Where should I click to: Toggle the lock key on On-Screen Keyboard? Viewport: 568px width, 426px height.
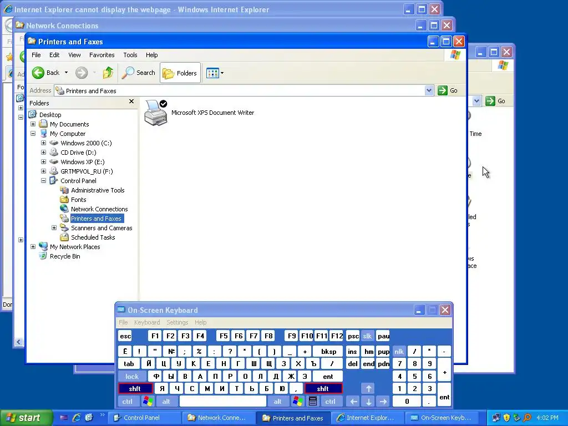coord(132,377)
